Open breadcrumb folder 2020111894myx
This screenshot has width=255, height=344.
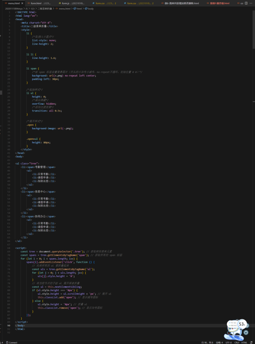14,9
